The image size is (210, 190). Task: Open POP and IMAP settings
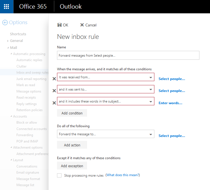(27, 141)
